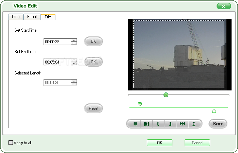Open the Effect tab
The height and width of the screenshot is (153, 238).
[x=32, y=17]
